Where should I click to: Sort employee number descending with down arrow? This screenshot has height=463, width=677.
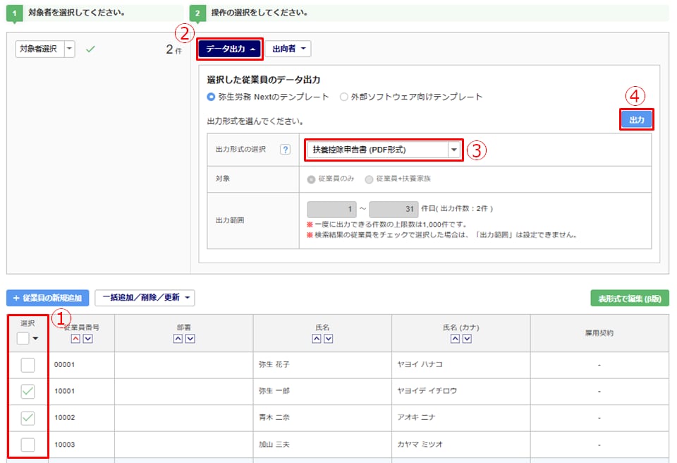coord(87,339)
